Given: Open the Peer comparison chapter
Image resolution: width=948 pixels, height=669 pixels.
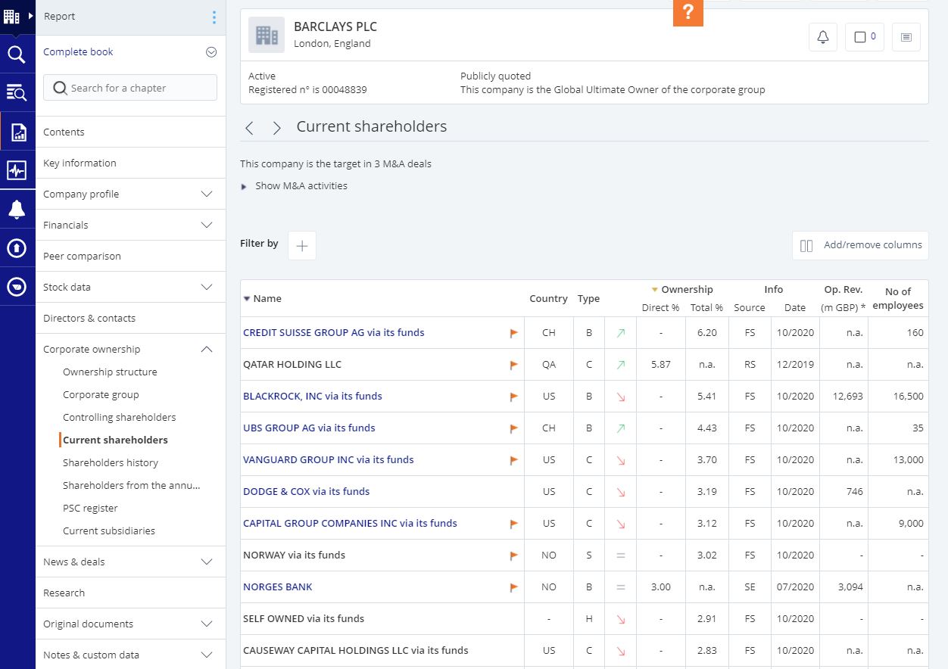Looking at the screenshot, I should point(82,257).
